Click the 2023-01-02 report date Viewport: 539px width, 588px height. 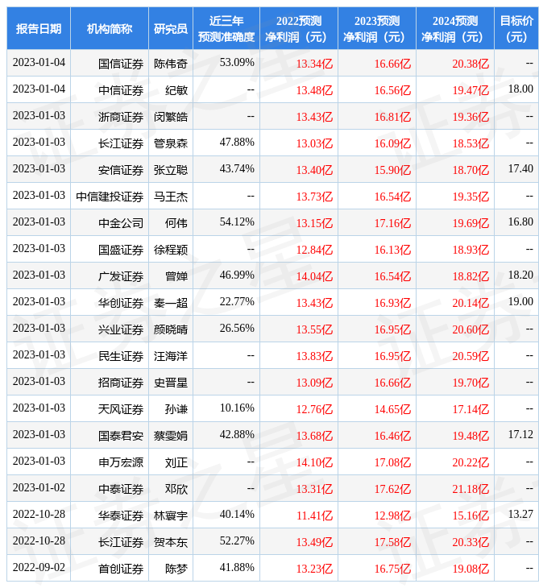click(39, 489)
